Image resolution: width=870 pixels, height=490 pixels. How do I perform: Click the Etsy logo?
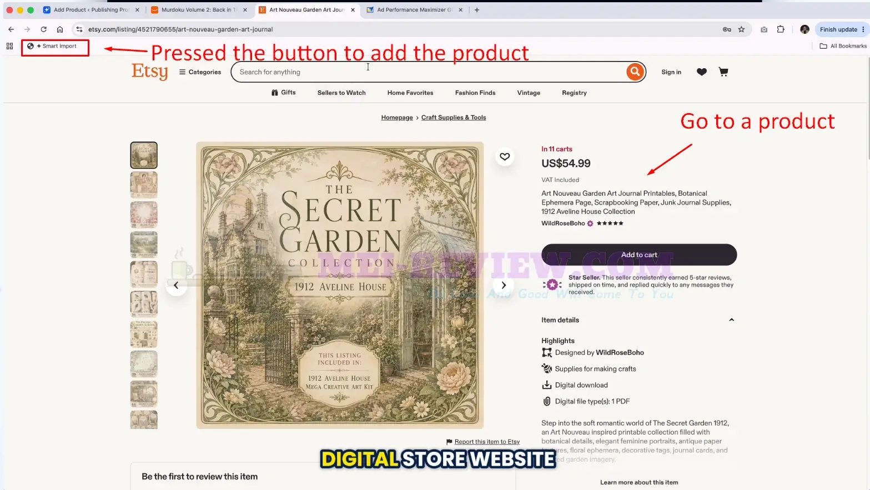(149, 72)
